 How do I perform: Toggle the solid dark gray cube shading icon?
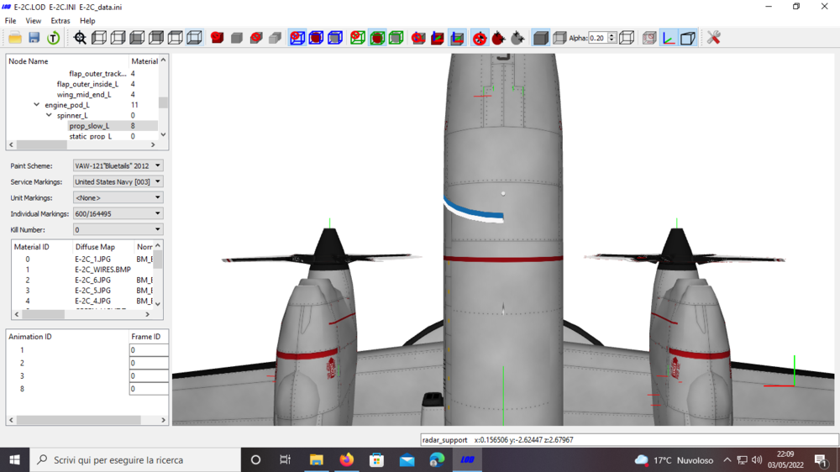540,38
